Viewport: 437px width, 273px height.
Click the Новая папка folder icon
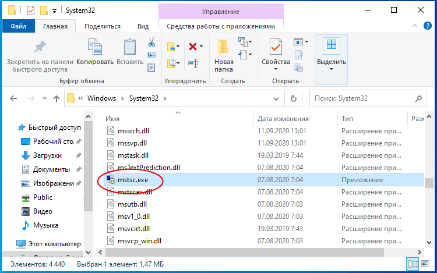pos(223,47)
